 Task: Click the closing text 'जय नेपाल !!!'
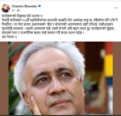pyautogui.click(x=9, y=37)
